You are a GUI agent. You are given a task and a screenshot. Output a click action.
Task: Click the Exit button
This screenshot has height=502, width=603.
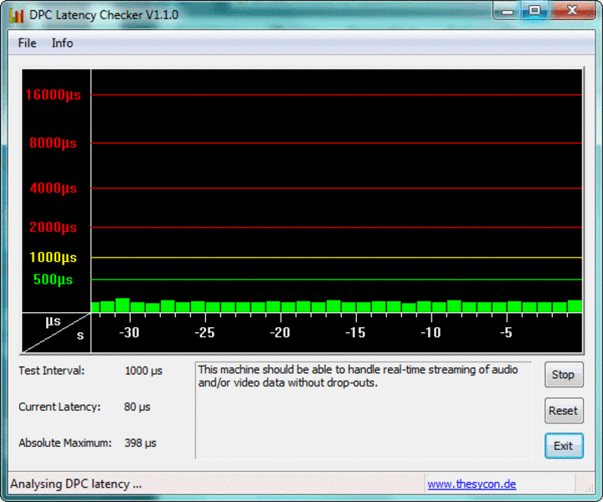click(563, 446)
